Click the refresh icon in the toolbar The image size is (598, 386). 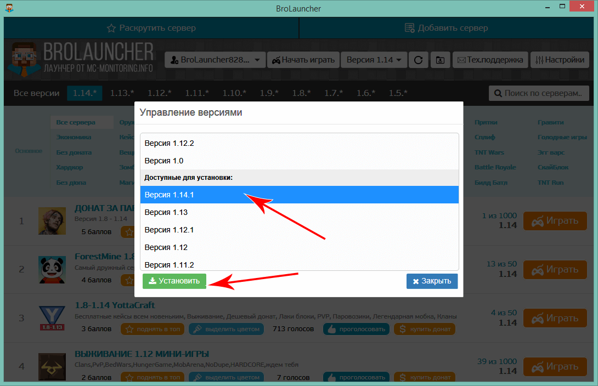(418, 60)
